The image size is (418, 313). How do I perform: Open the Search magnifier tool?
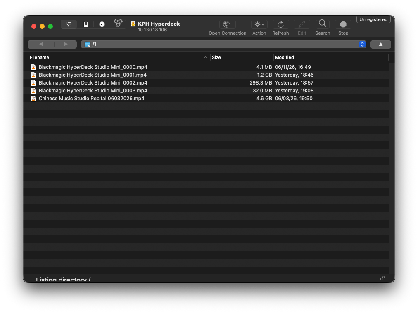point(323,24)
